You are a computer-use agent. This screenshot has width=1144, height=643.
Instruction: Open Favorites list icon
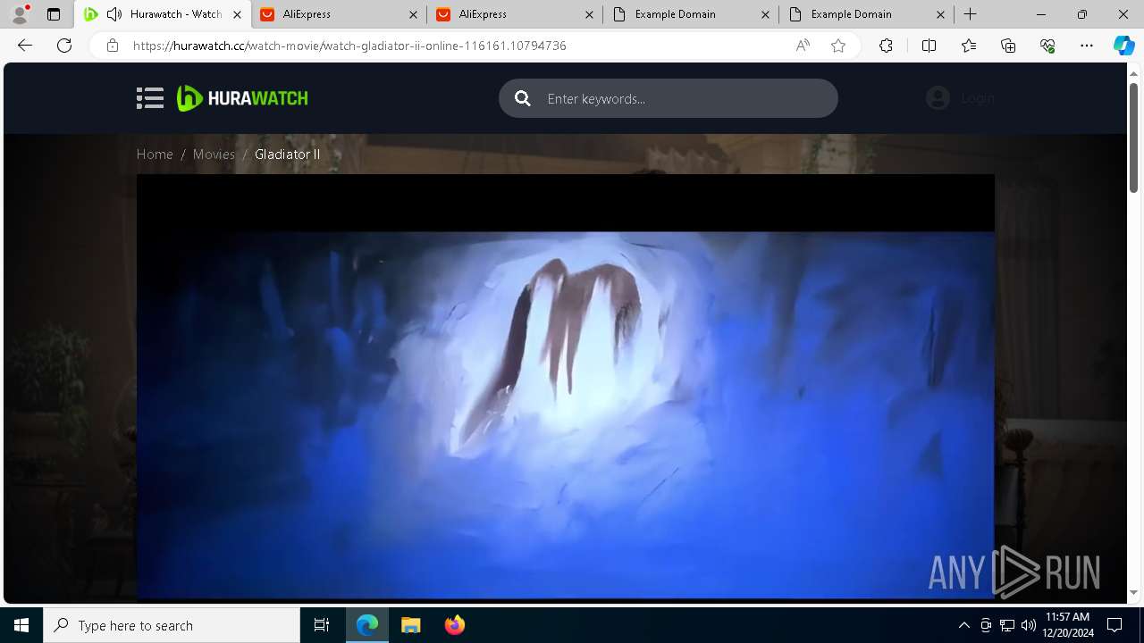point(969,46)
